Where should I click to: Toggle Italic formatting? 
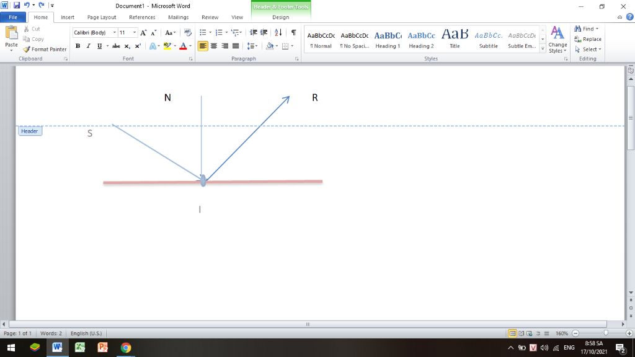point(88,46)
